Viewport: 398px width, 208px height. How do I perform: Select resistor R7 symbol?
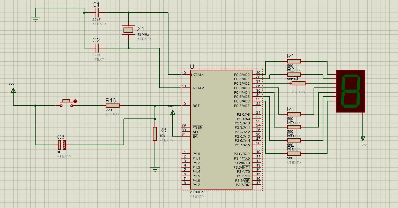point(294,153)
